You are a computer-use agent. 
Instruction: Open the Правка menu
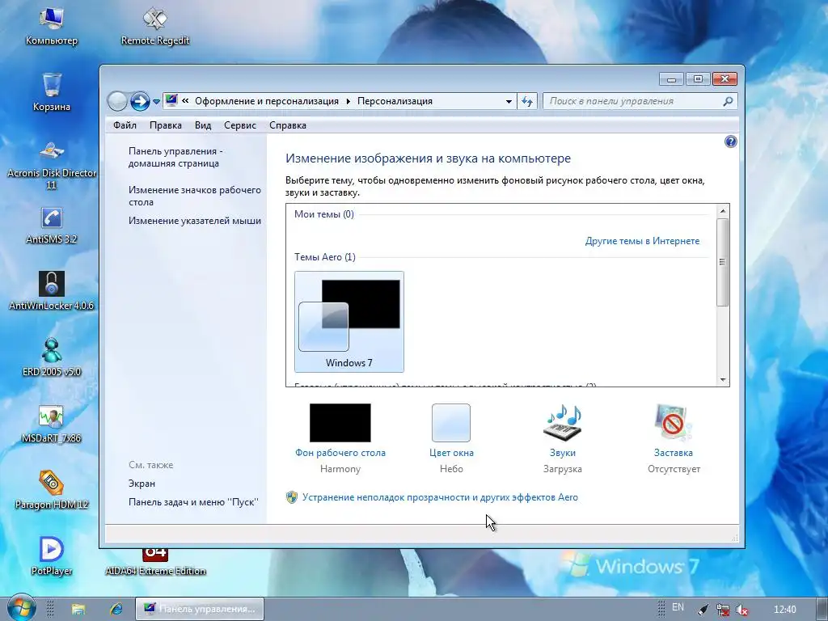[165, 125]
